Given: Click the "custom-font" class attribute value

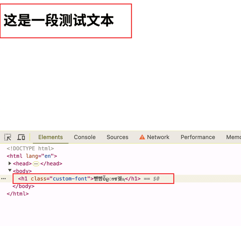Looking at the screenshot, I should 70,179.
